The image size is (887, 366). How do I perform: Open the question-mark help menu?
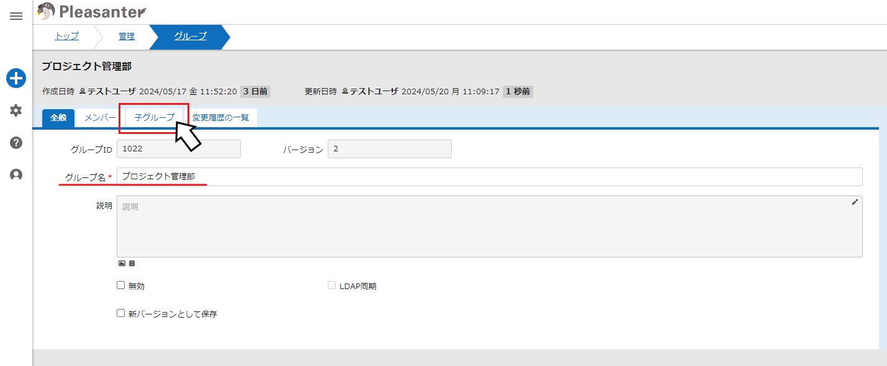click(16, 143)
